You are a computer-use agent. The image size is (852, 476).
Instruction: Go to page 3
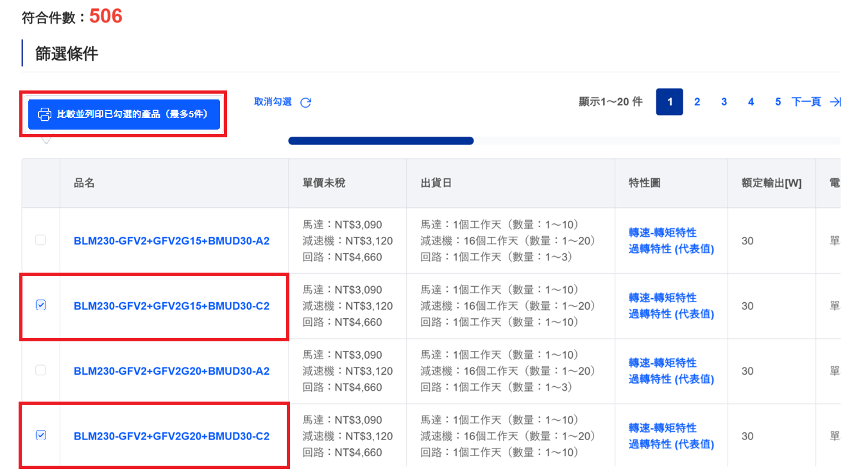pos(724,102)
